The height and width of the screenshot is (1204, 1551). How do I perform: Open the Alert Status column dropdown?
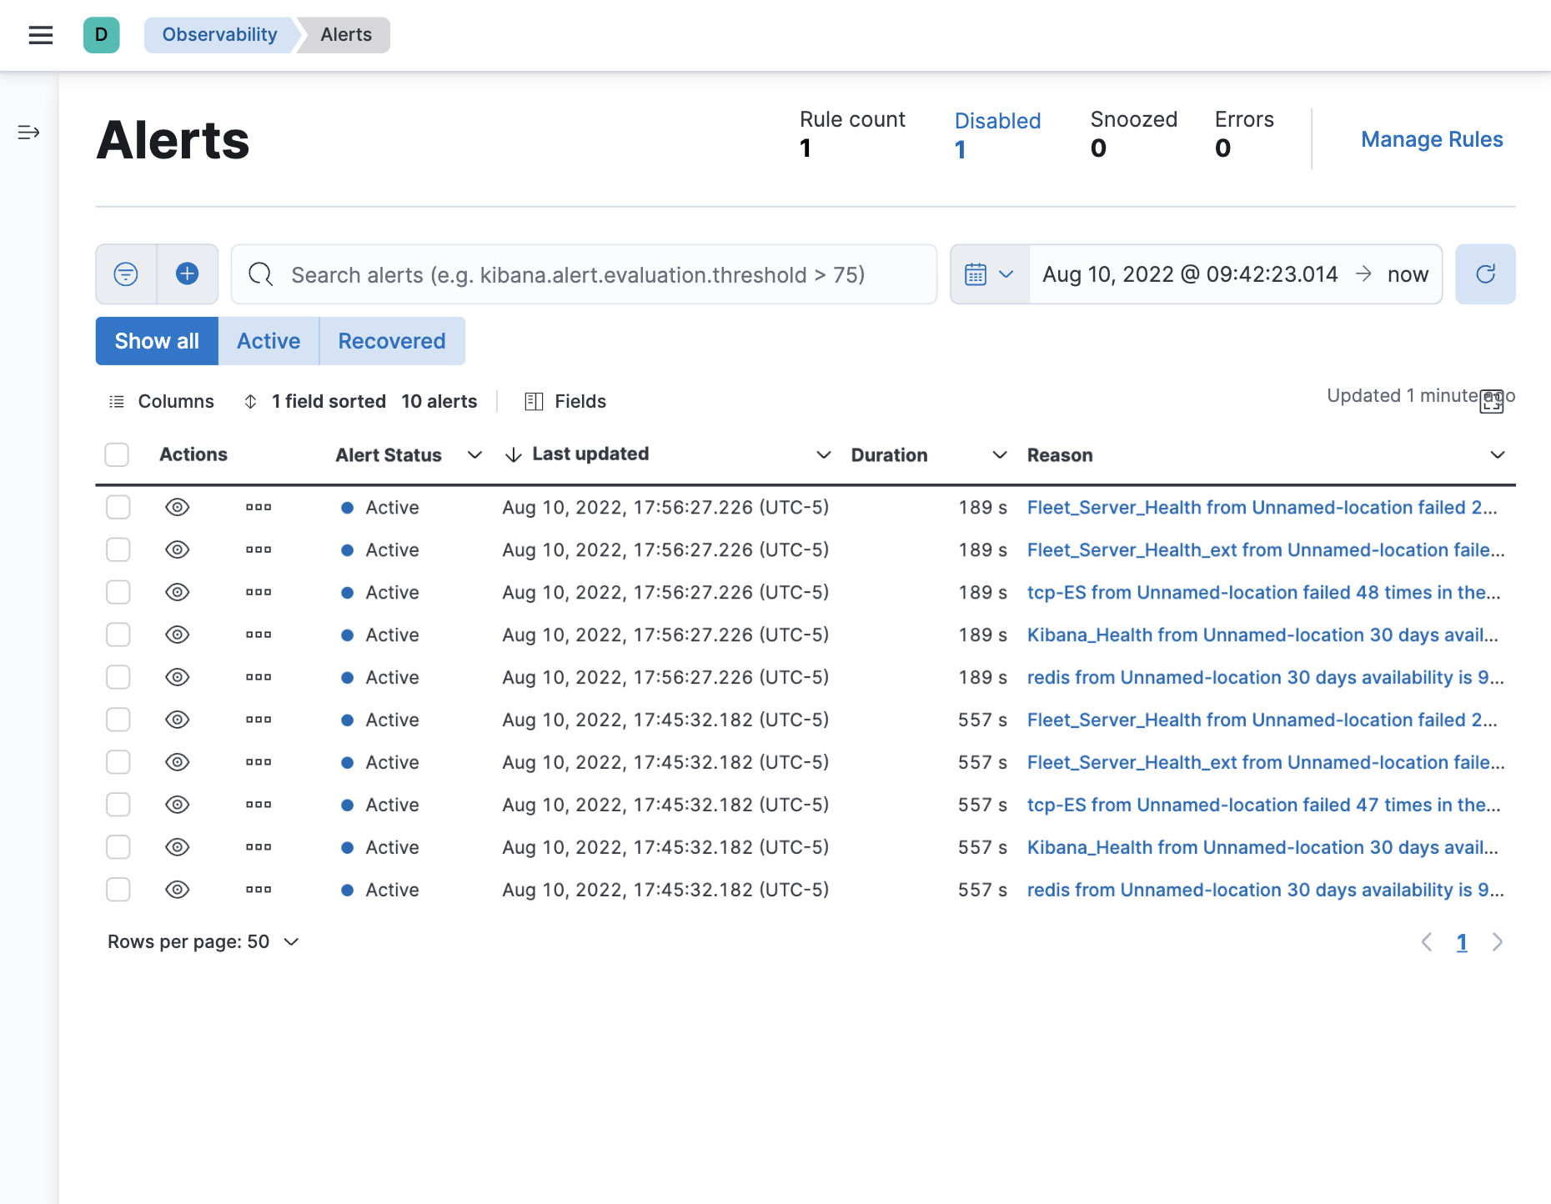(x=474, y=454)
